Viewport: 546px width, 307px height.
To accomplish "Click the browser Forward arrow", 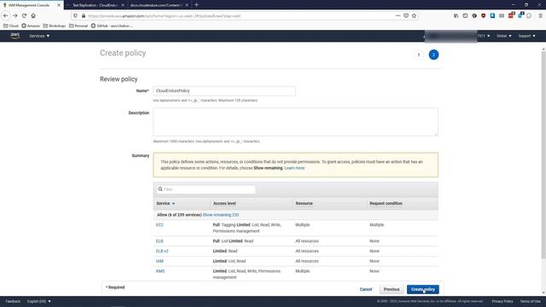I will [x=15, y=15].
